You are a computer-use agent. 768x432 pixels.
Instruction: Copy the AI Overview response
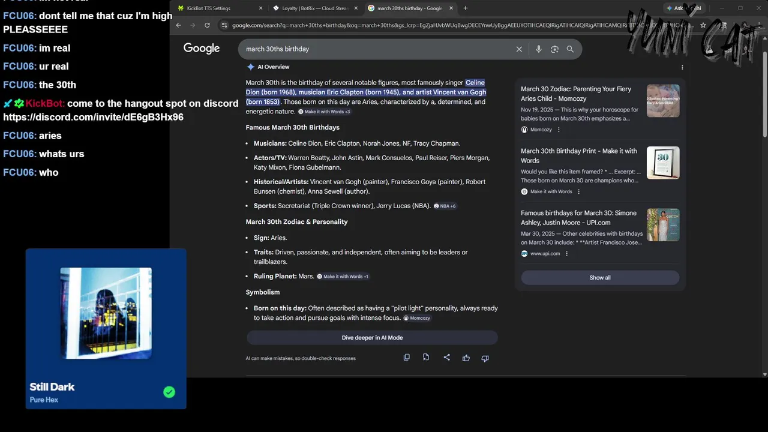(406, 358)
